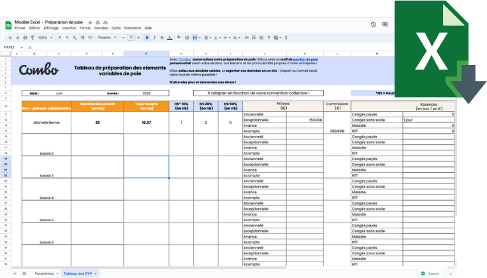
Task: Click the font size field showing 11
Action: (x=131, y=38)
